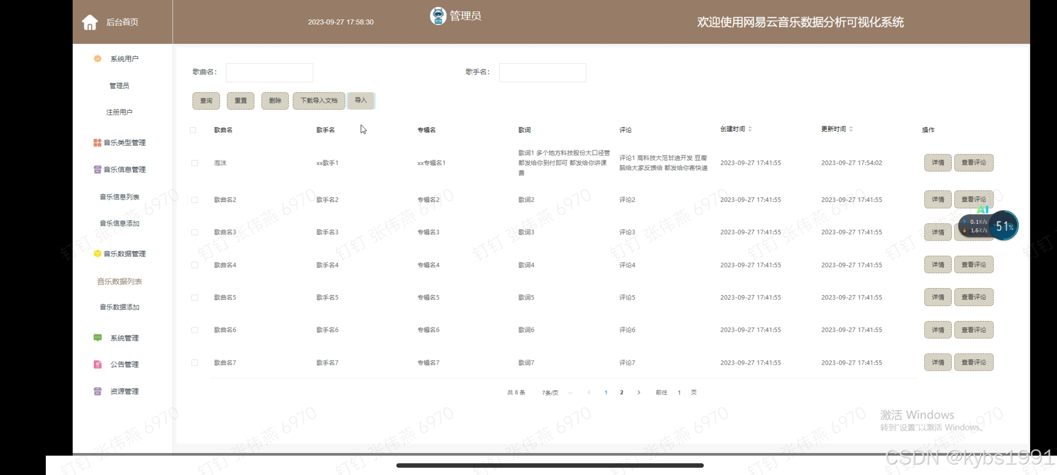
Task: Focus the 歌手名 search input field
Action: coord(542,73)
